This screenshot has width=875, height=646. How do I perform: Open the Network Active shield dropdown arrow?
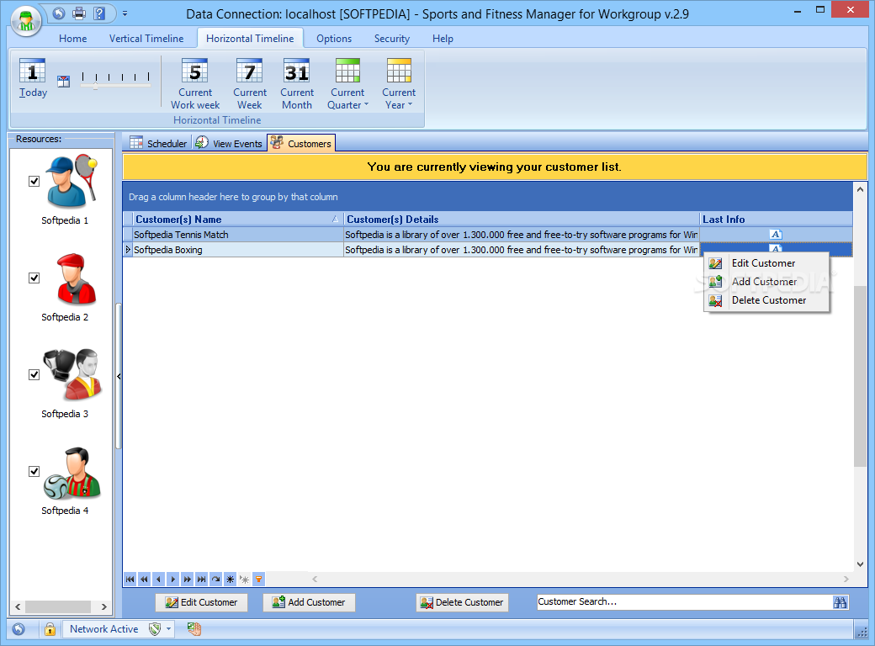168,629
